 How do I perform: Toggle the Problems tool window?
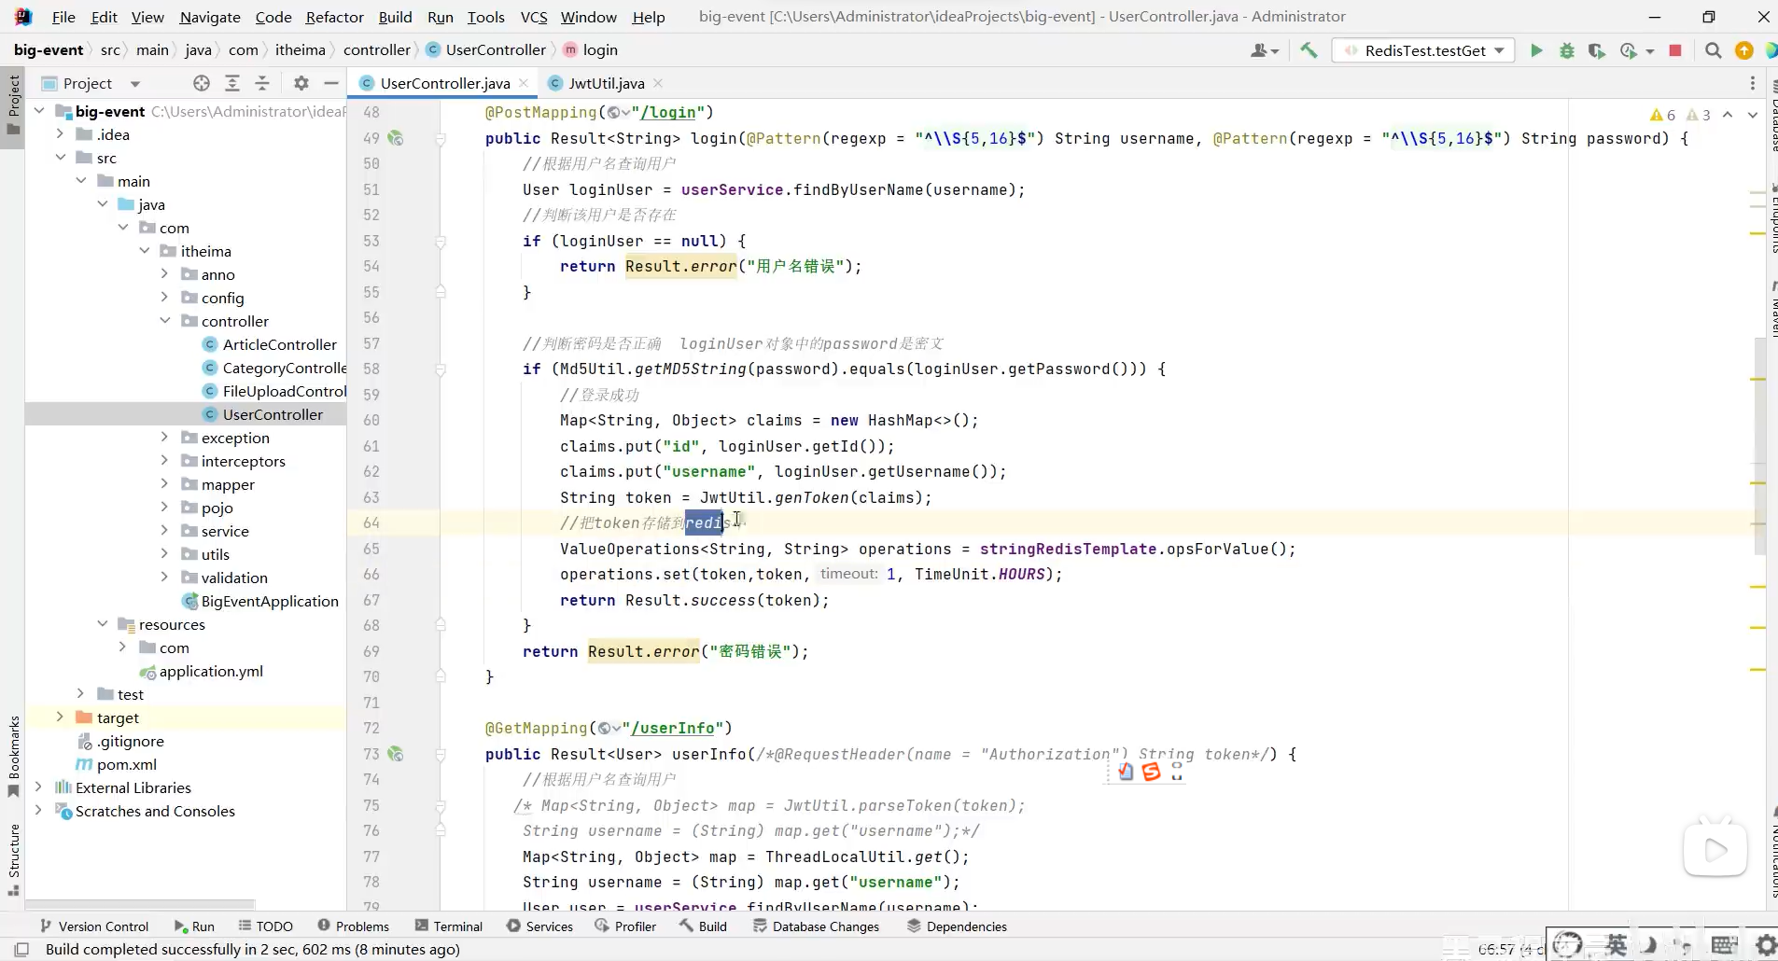tap(363, 926)
